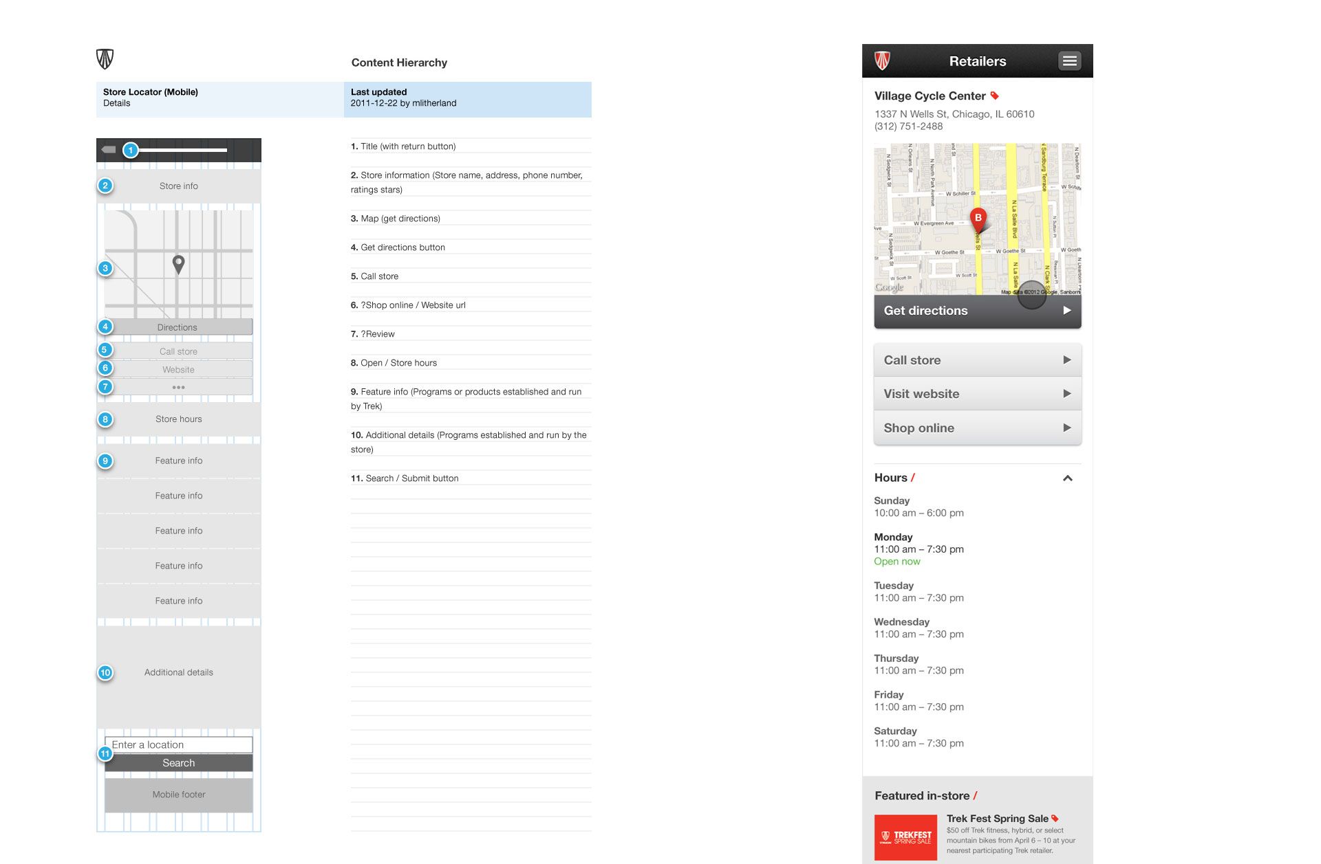Click list item 8. Open / Store hours

click(x=394, y=363)
